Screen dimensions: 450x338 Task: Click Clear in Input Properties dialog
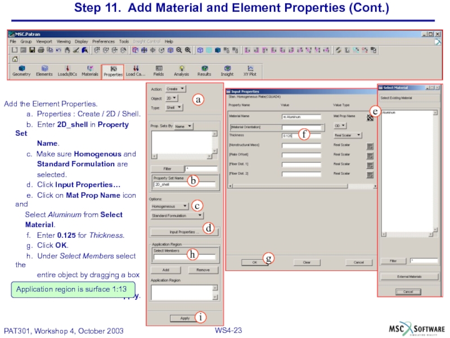[307, 263]
